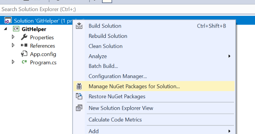Focus the Search Solution Explorer box
Viewport: 255px width, 134px height.
point(128,9)
